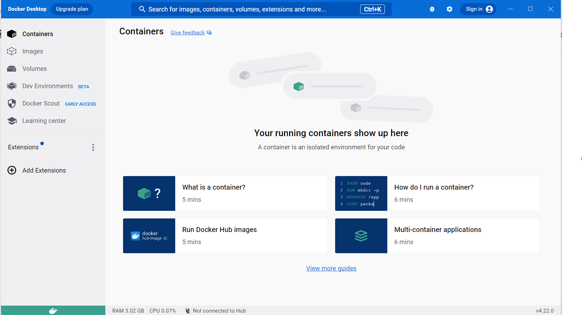Click the RAM 3.02 GB status text
Viewport: 582px width, 315px height.
coord(128,311)
